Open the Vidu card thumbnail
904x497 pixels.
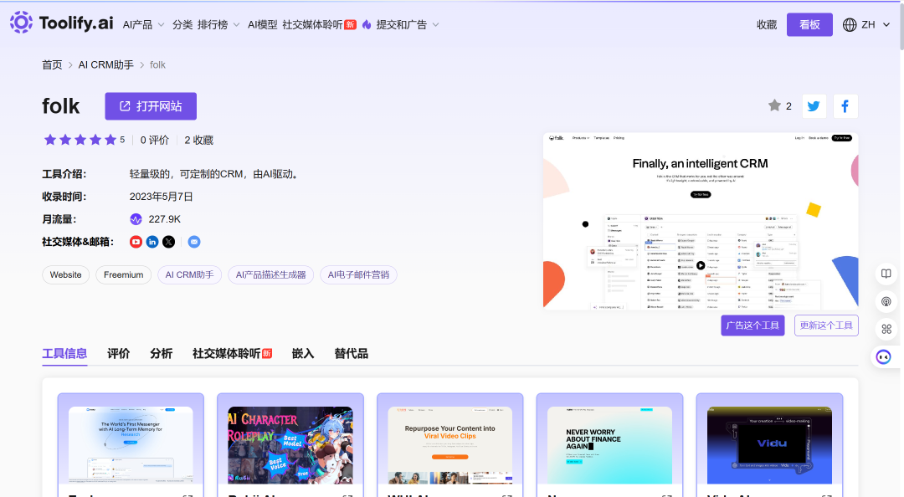coord(770,445)
